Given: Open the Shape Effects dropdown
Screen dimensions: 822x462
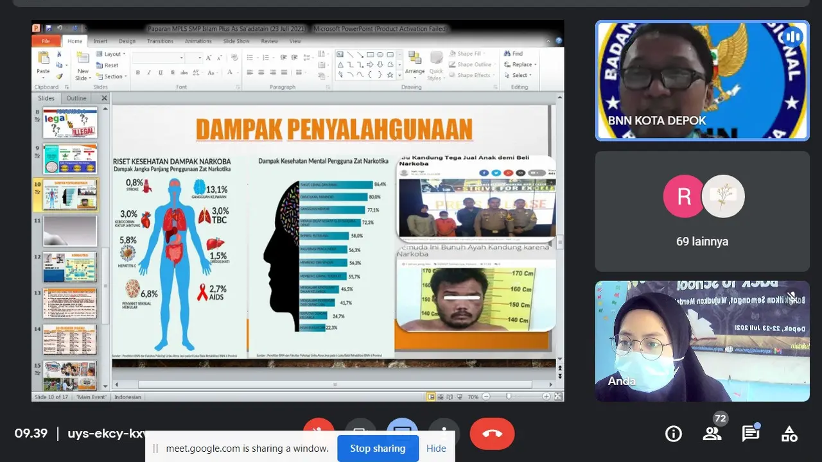Looking at the screenshot, I should (471, 75).
